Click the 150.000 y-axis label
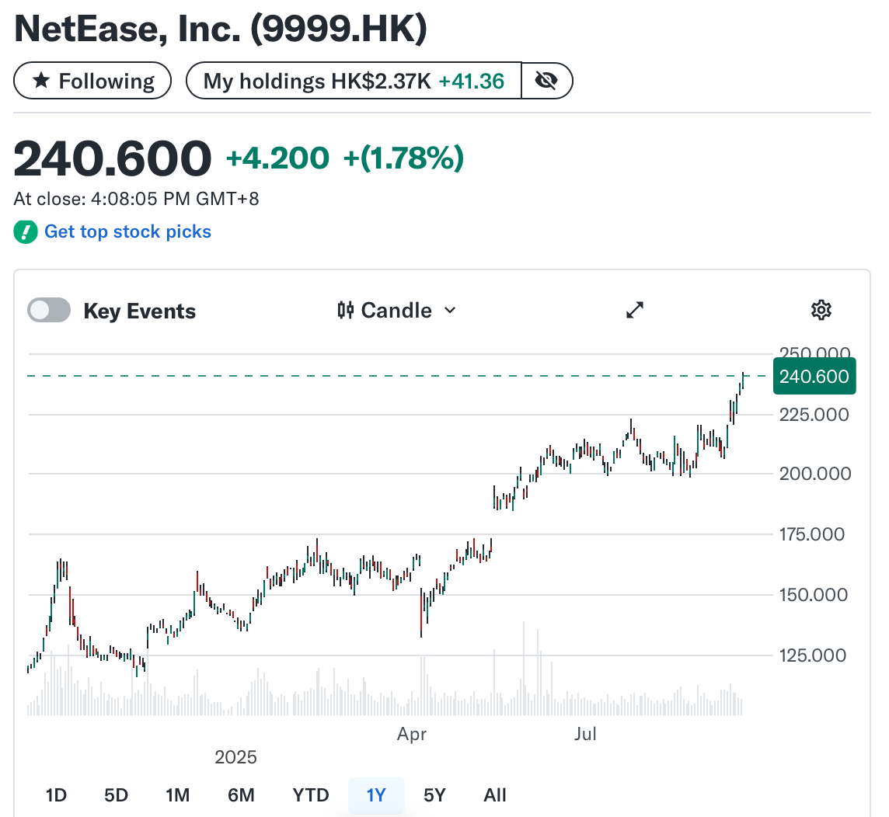Image resolution: width=889 pixels, height=817 pixels. (x=814, y=595)
